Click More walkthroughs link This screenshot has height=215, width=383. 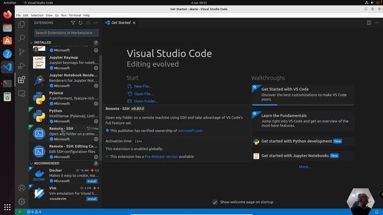[x=305, y=167]
